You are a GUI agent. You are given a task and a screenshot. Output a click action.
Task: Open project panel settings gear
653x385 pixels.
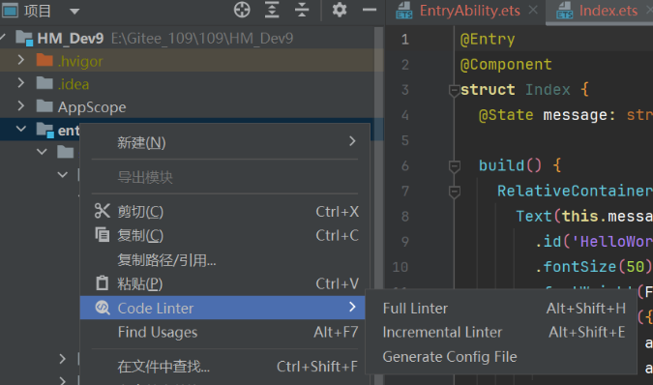tap(340, 10)
